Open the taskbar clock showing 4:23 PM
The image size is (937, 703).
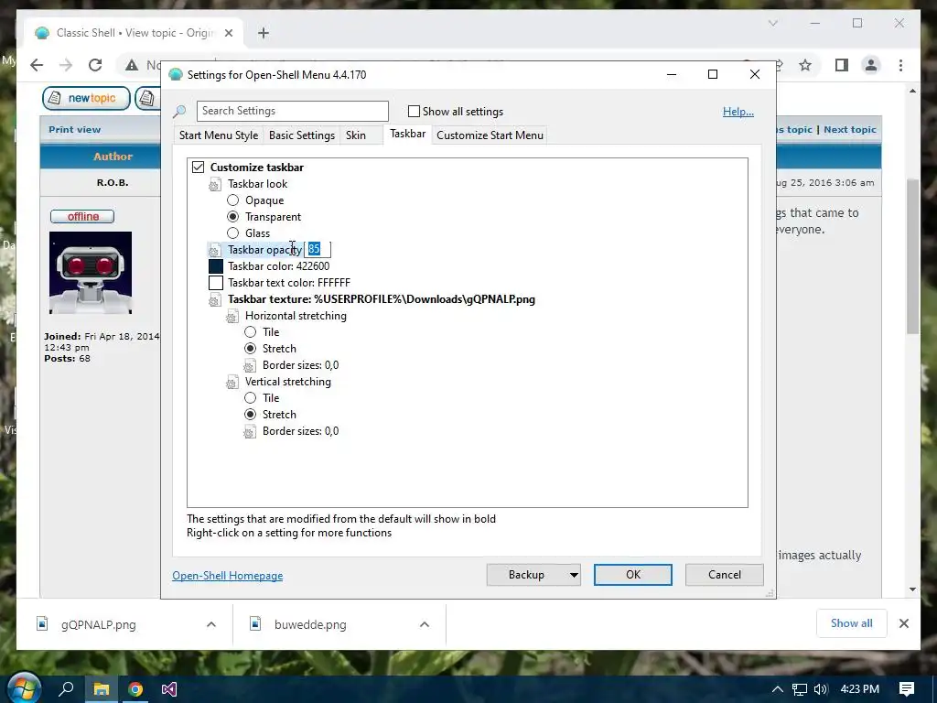pos(859,689)
